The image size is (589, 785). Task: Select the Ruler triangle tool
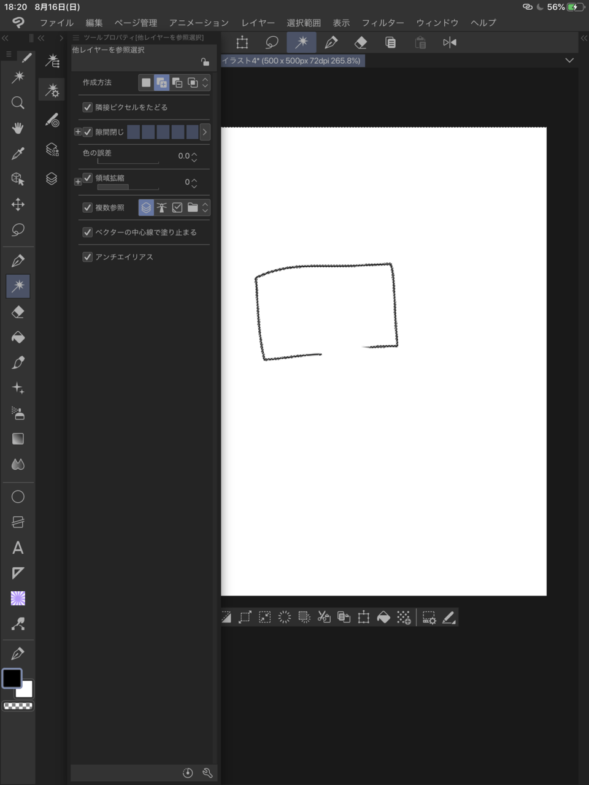tap(18, 573)
